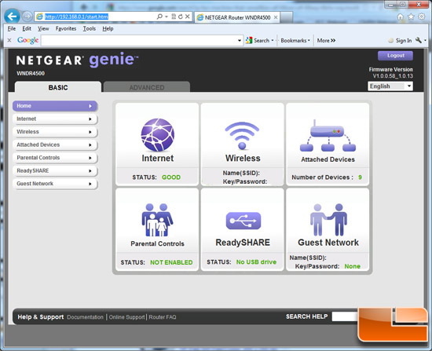Select Wireless in the sidebar
The width and height of the screenshot is (432, 351).
coord(55,132)
